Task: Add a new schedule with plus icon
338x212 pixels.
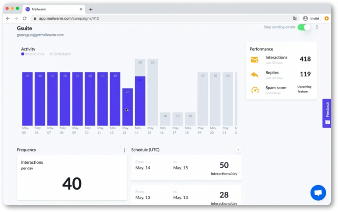Action: 238,150
